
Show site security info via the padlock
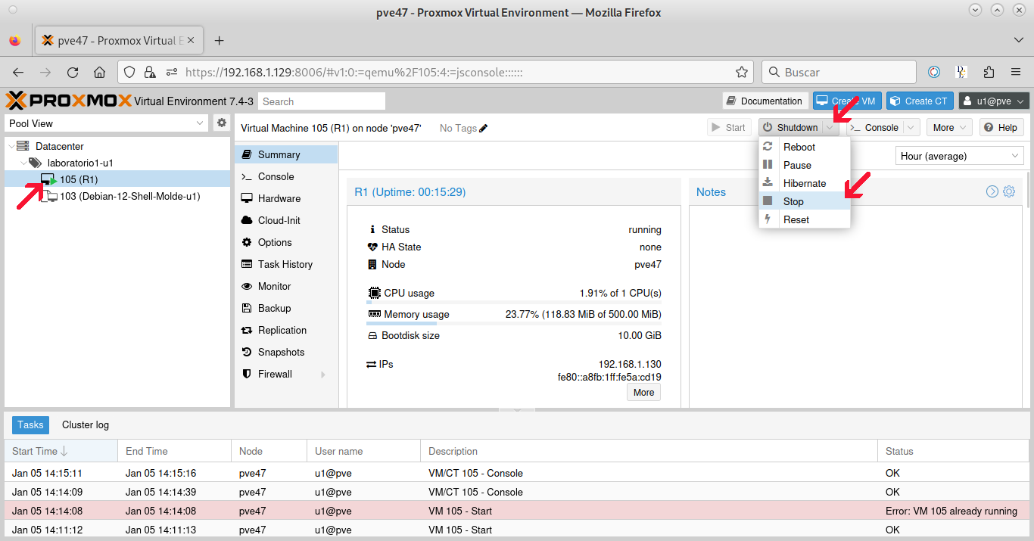150,73
